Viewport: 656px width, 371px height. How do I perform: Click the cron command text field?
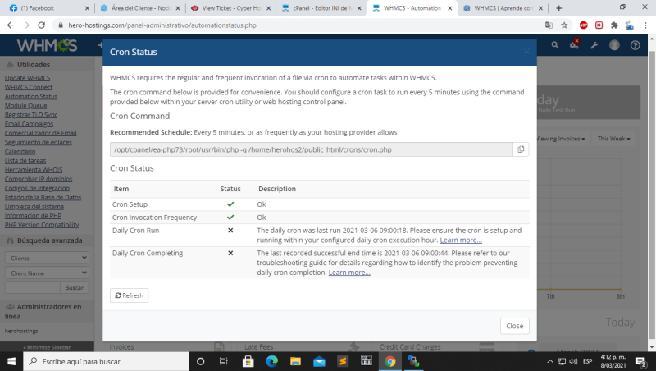pos(310,149)
